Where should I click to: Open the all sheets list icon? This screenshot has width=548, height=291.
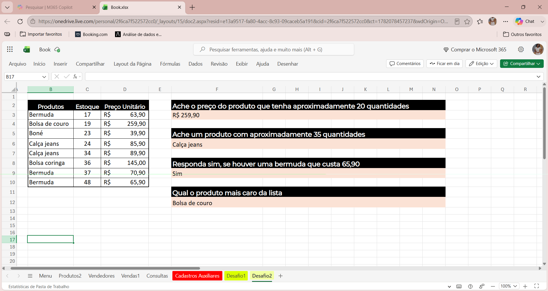[30, 276]
